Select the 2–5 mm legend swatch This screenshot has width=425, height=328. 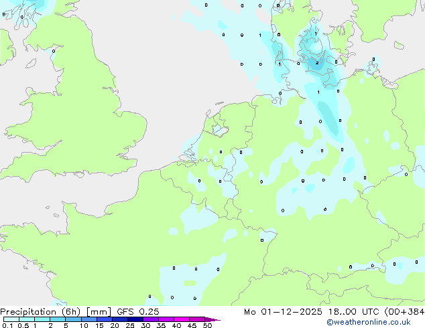[58, 319]
